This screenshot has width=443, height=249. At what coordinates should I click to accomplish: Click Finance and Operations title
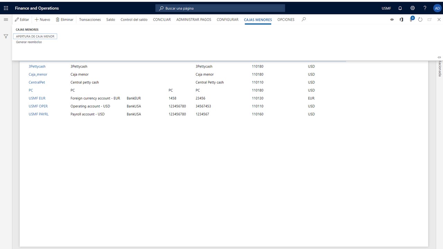coord(37,8)
